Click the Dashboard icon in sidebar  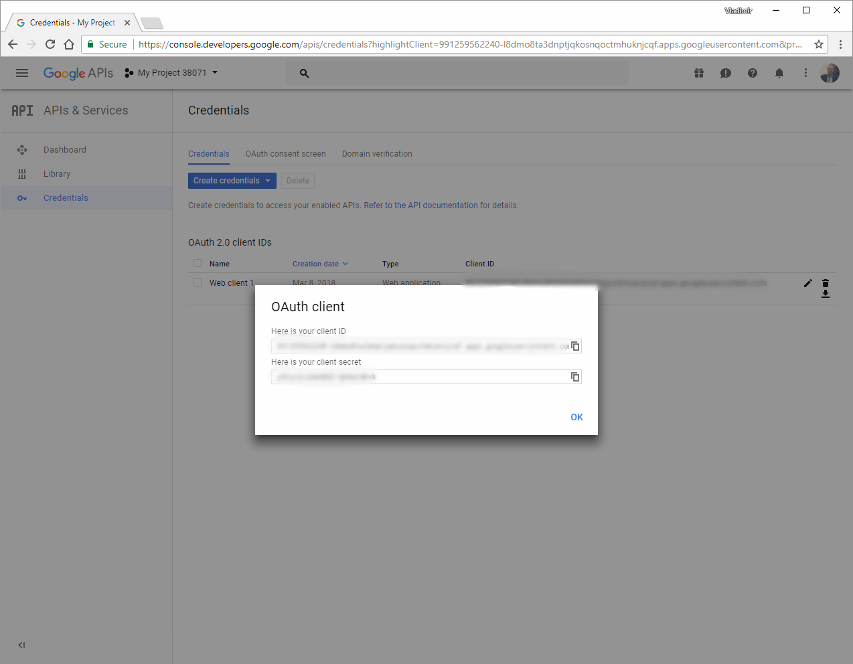tap(22, 150)
